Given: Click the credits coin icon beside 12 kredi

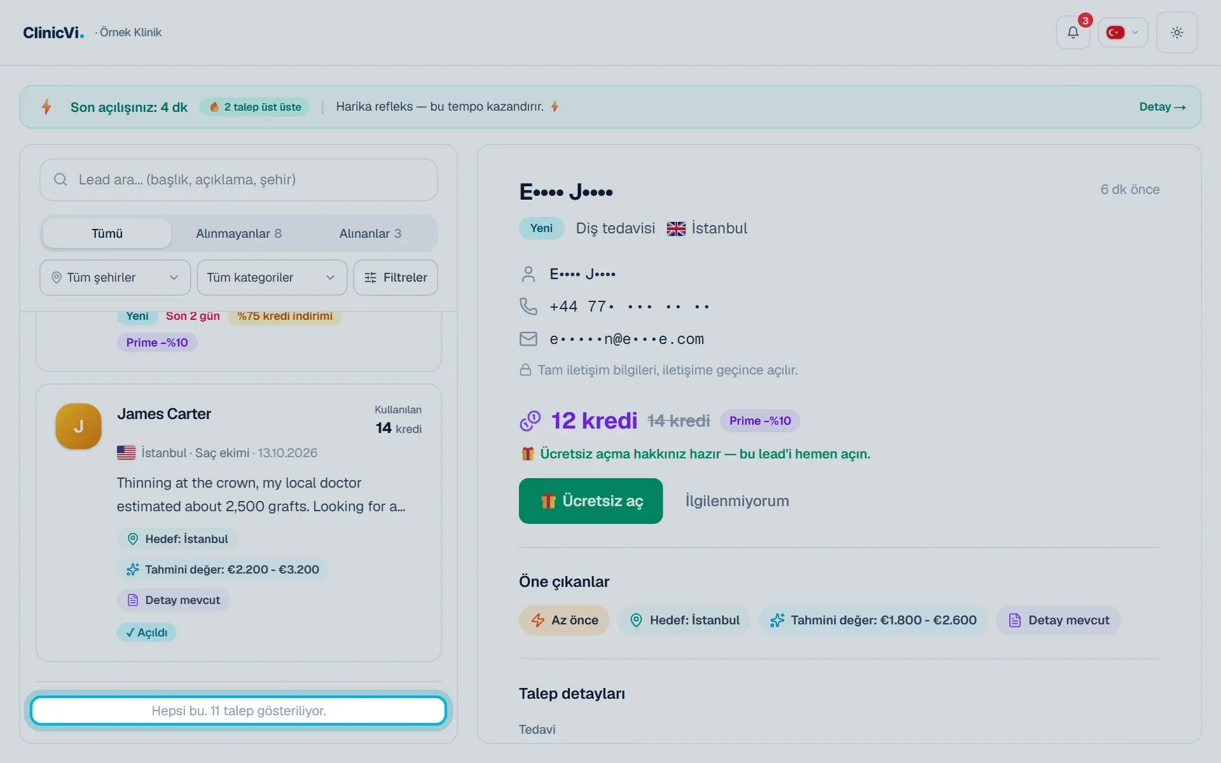Looking at the screenshot, I should (x=530, y=421).
